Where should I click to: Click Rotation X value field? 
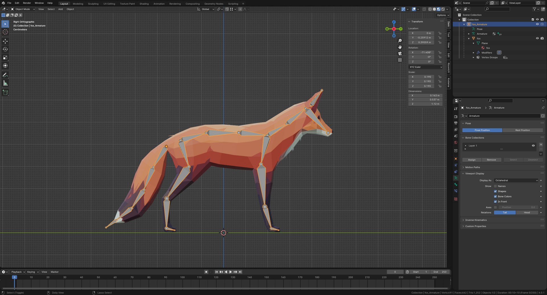(x=421, y=52)
